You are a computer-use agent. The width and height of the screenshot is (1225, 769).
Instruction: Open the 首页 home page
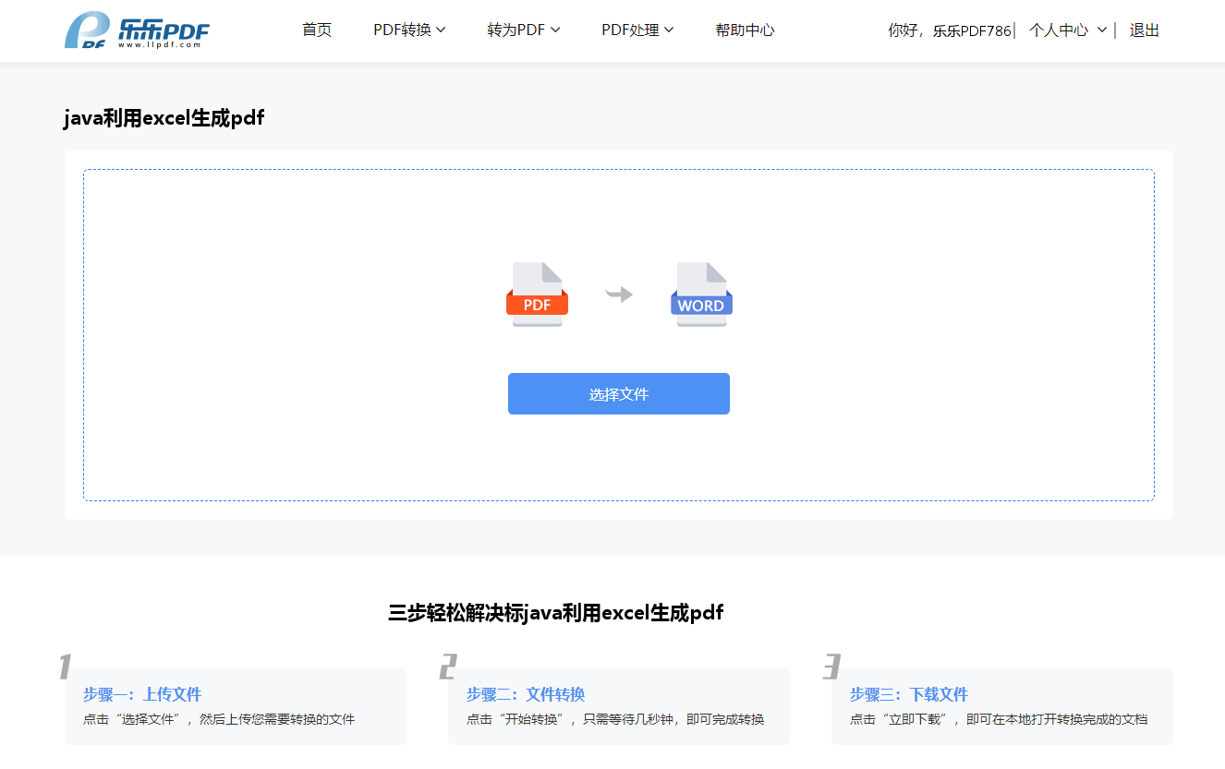tap(317, 30)
